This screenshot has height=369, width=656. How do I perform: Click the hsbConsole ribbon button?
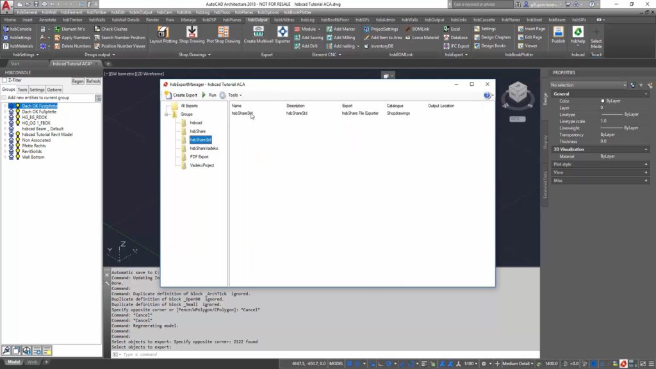point(17,29)
